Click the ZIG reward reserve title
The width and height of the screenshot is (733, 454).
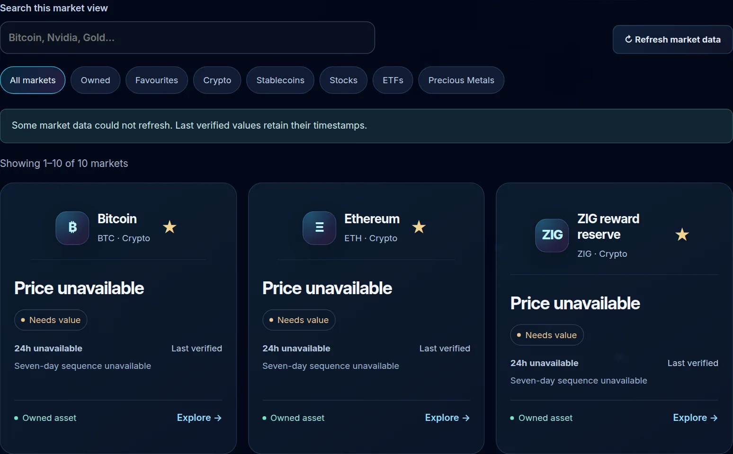coord(608,227)
